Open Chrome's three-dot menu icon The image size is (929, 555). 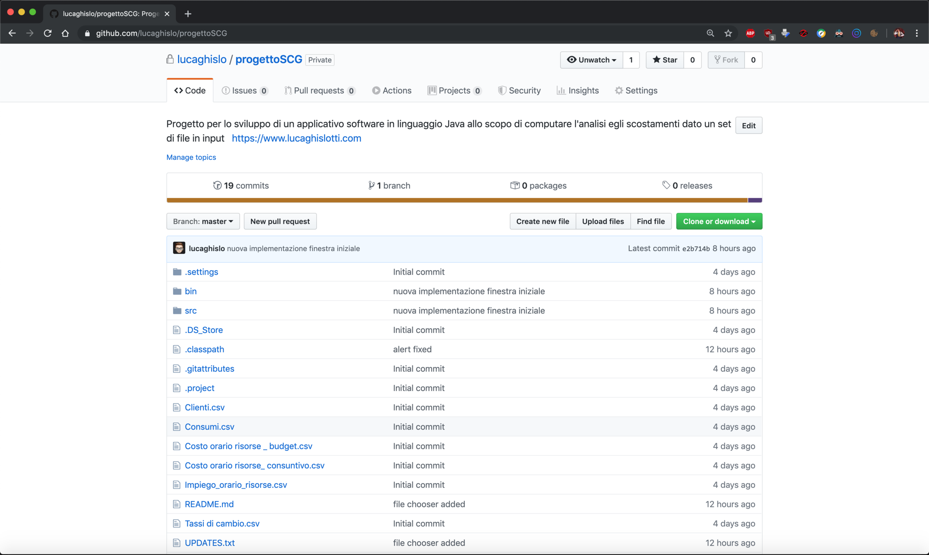[x=917, y=33]
